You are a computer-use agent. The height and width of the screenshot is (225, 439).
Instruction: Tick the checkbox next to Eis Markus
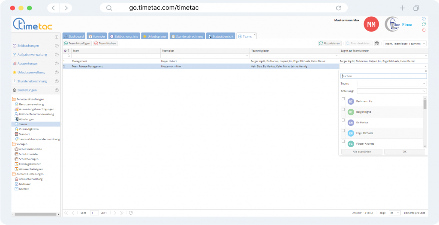[343, 120]
